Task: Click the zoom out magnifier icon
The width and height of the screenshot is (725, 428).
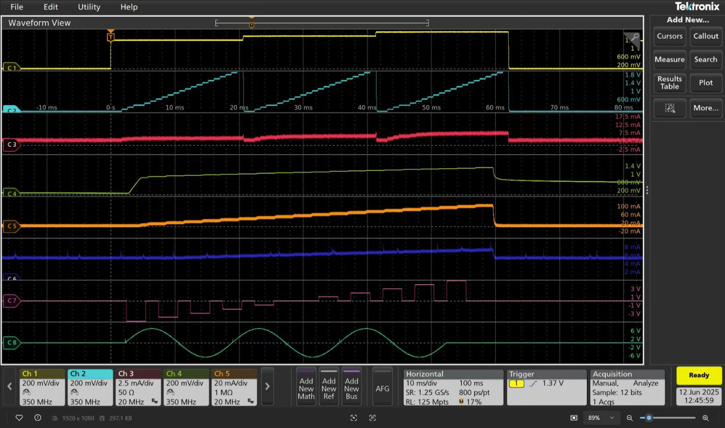Action: pyautogui.click(x=629, y=418)
